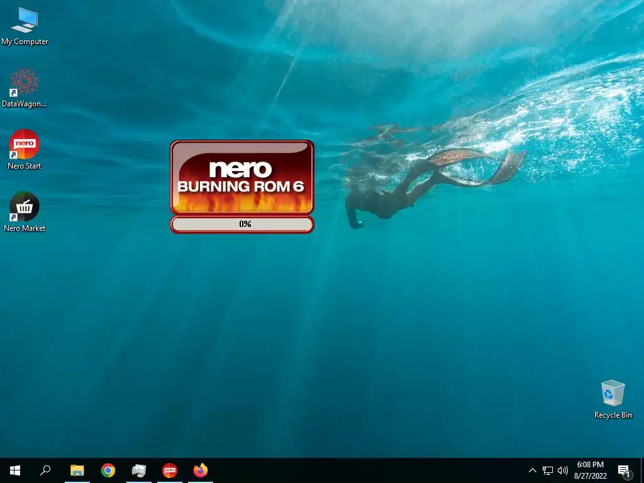The height and width of the screenshot is (483, 644).
Task: Select the My Computer desktop icon
Action: point(25,26)
